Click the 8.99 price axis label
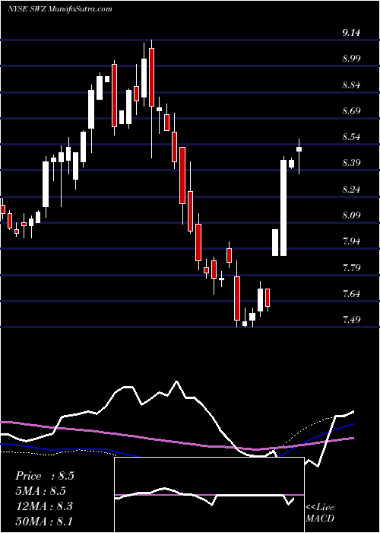This screenshot has width=380, height=533. tap(351, 59)
